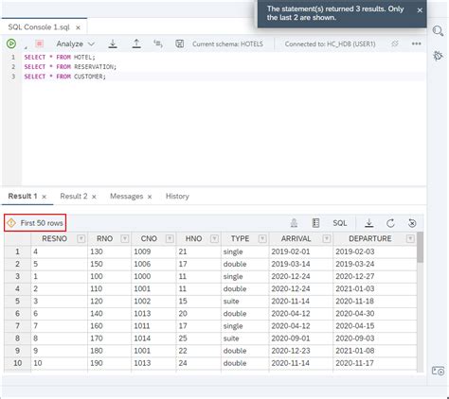
Task: Open the Messages tab
Action: [x=126, y=196]
